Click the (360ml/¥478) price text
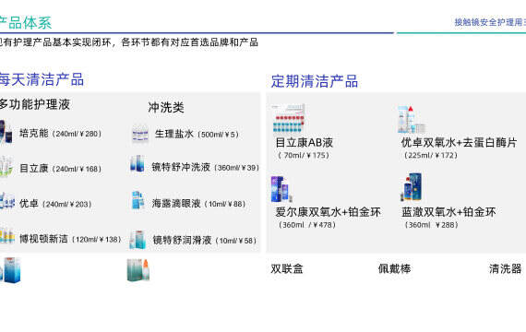The height and width of the screenshot is (332, 526). pyautogui.click(x=307, y=225)
